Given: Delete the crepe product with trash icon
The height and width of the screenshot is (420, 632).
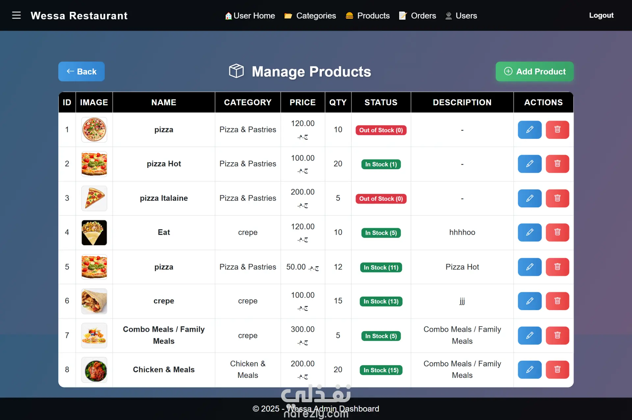Looking at the screenshot, I should click(x=557, y=301).
